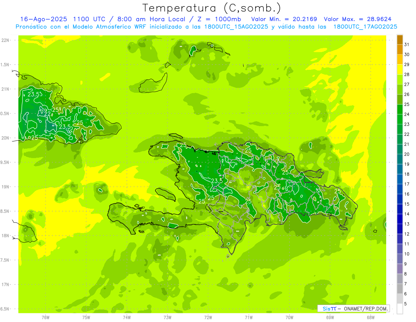Image resolution: width=416 pixels, height=322 pixels.
Task: Click the '19N' latitude label
Action: (5, 187)
